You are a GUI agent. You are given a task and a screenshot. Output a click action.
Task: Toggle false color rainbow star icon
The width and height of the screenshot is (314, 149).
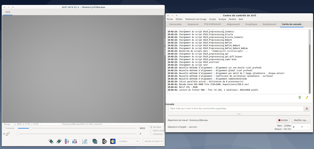pyautogui.click(x=113, y=141)
